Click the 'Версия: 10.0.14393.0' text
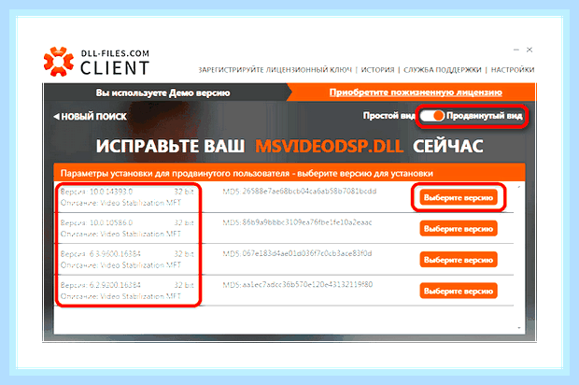 (x=97, y=192)
